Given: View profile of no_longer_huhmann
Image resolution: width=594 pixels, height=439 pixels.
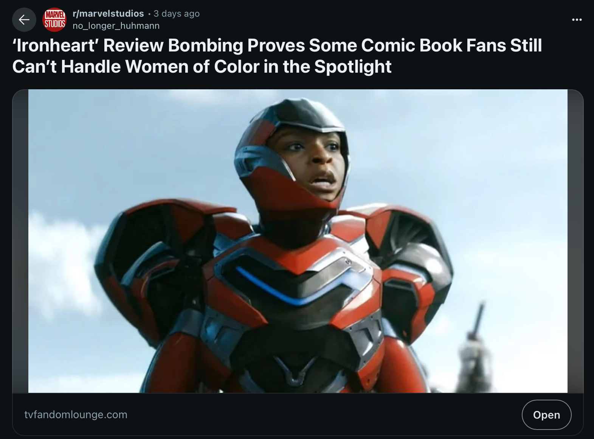Looking at the screenshot, I should click(x=116, y=26).
